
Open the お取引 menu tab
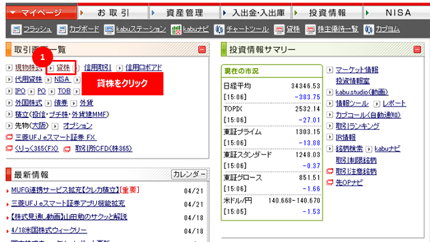pos(113,13)
